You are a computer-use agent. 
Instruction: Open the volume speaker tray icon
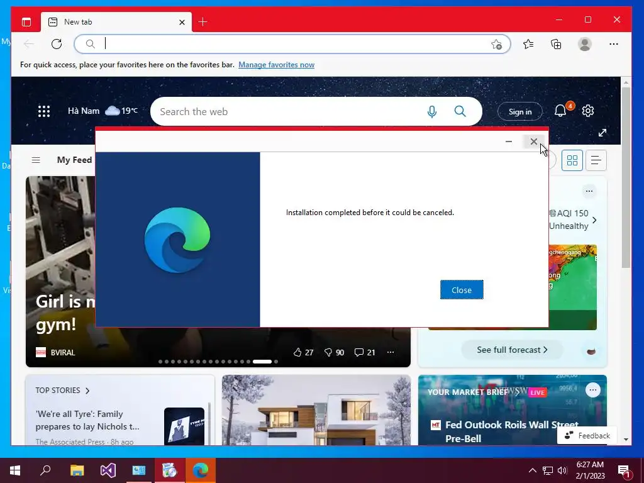click(x=562, y=470)
